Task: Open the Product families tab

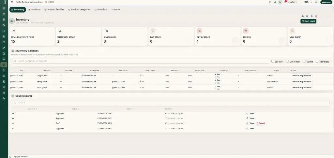Action: click(54, 9)
